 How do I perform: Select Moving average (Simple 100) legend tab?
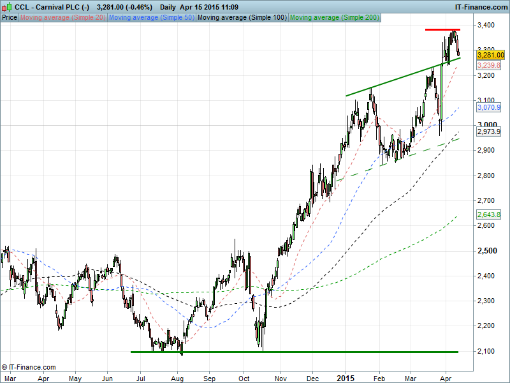[241, 17]
